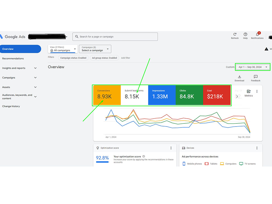Select the Cost metric tile
The width and height of the screenshot is (272, 204).
(217, 95)
